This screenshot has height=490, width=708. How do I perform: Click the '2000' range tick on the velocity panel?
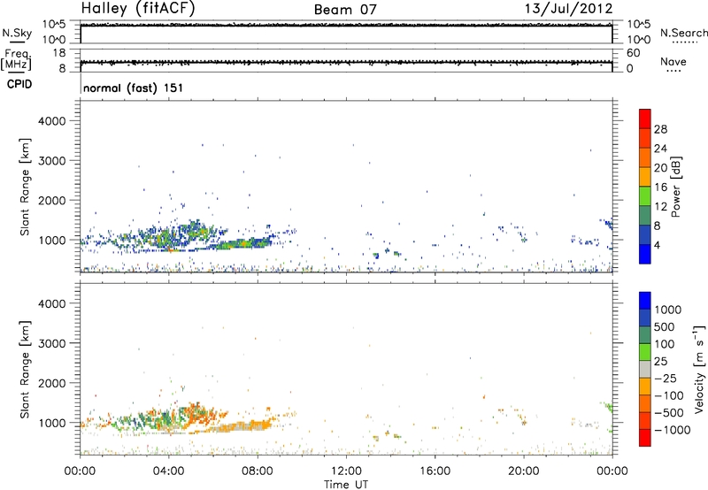52,383
